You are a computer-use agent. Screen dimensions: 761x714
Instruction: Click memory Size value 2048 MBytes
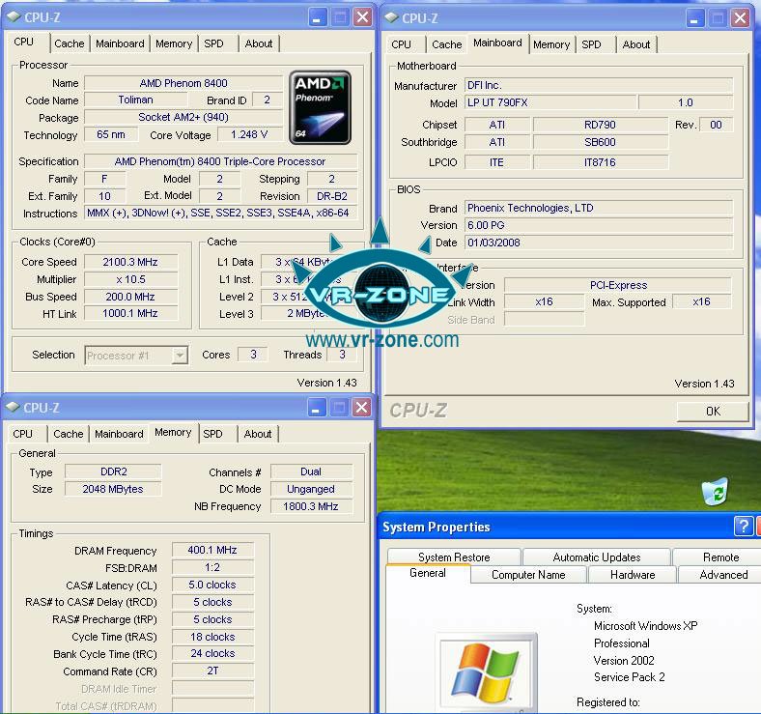pyautogui.click(x=113, y=489)
